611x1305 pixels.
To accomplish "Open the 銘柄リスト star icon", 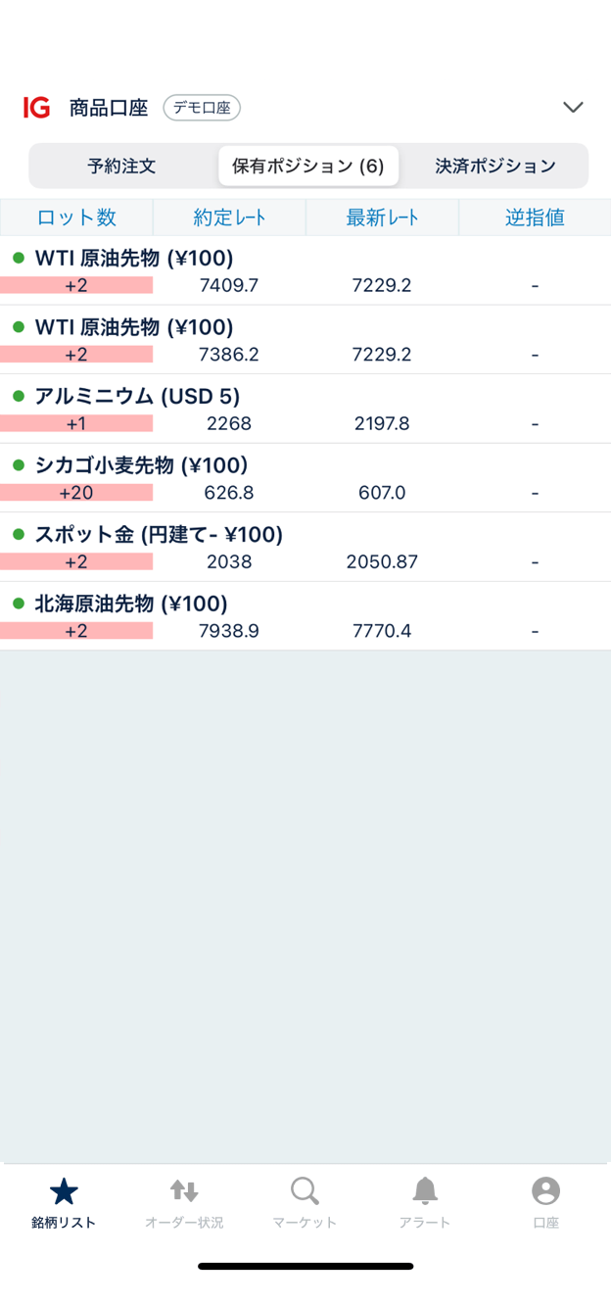I will (64, 1191).
